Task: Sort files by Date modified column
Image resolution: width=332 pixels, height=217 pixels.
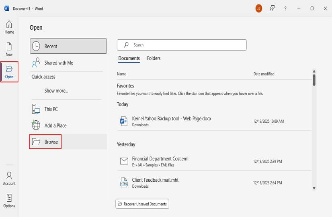Action: pos(264,74)
